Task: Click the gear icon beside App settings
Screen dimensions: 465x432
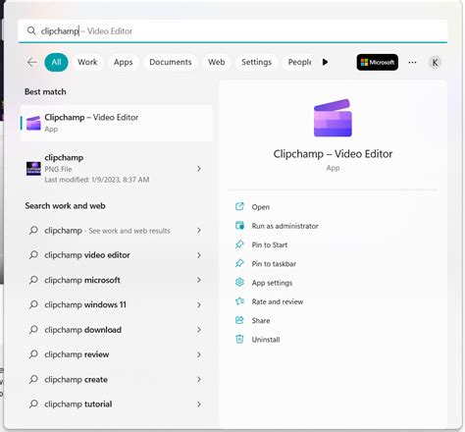Action: [239, 282]
